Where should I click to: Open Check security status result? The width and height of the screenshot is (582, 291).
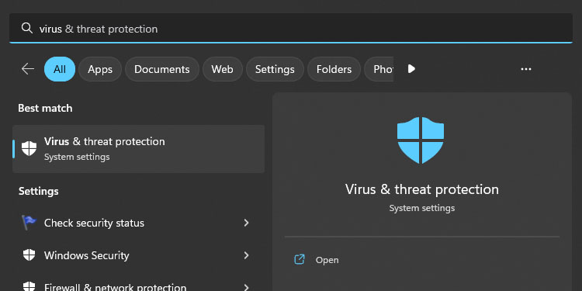click(x=138, y=223)
